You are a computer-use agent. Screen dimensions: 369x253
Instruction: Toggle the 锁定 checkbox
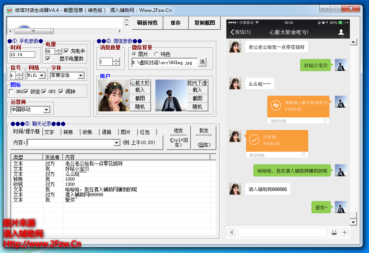(26, 91)
